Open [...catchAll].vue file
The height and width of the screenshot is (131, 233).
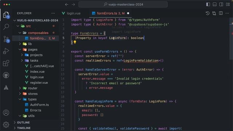point(36,66)
